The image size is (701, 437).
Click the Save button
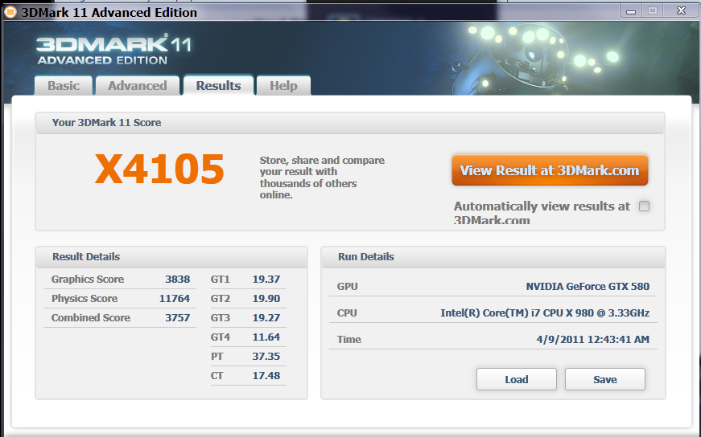605,379
